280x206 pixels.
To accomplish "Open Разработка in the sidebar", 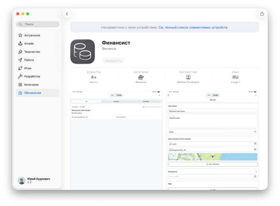I will [x=32, y=76].
